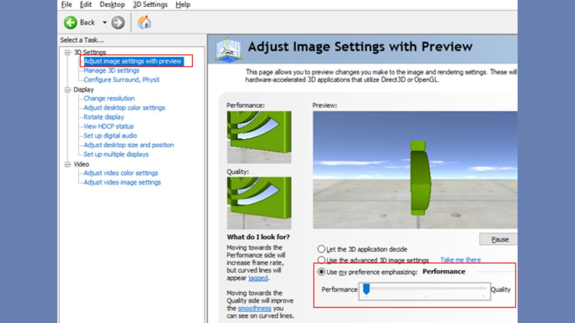Open the File menu
The width and height of the screenshot is (575, 323).
click(x=67, y=4)
